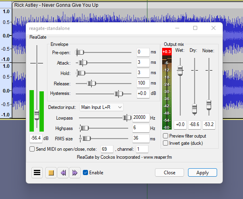243x199 pixels.
Task: Click the Rick Astley track title in Audacity
Action: click(56, 5)
